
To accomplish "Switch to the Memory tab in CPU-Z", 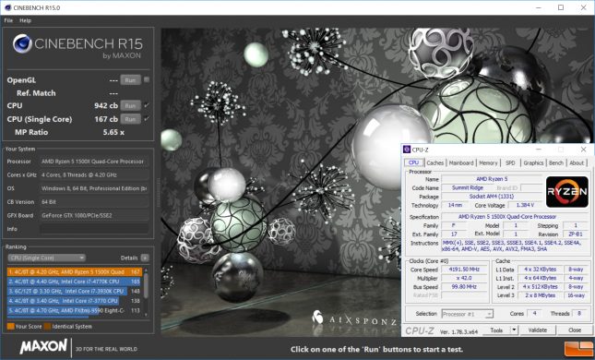I will tap(488, 162).
